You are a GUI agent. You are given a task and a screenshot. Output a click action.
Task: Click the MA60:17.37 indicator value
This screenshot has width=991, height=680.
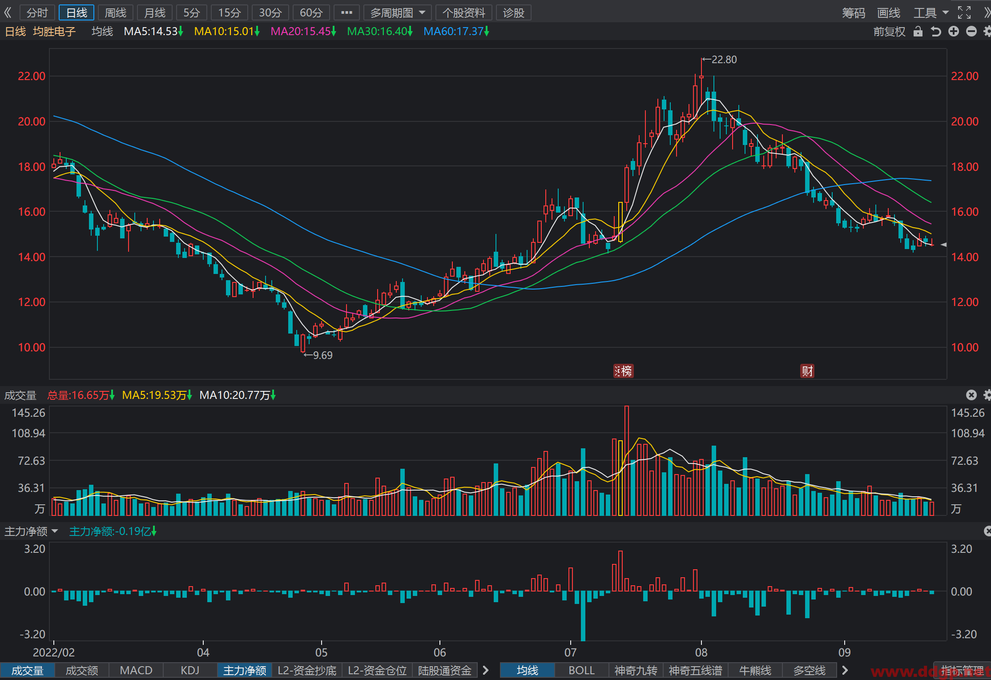pos(456,32)
